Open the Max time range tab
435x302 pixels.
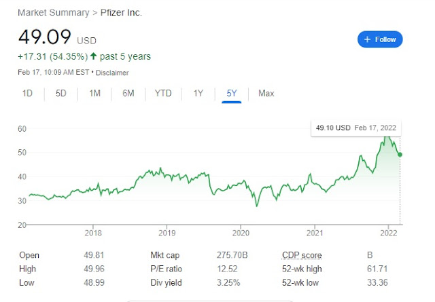tap(266, 94)
